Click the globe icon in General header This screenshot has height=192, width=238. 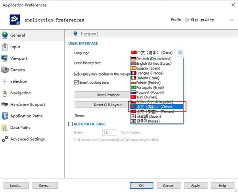pos(75,34)
